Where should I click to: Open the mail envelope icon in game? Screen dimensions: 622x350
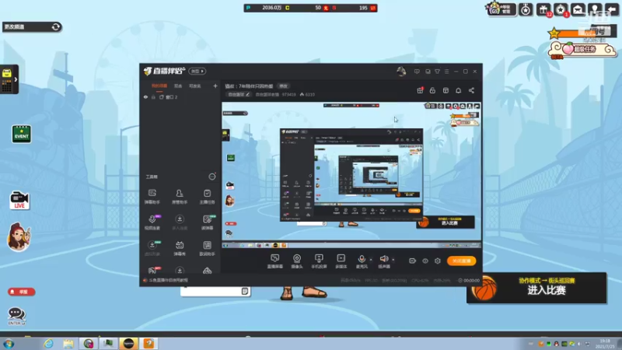point(578,9)
